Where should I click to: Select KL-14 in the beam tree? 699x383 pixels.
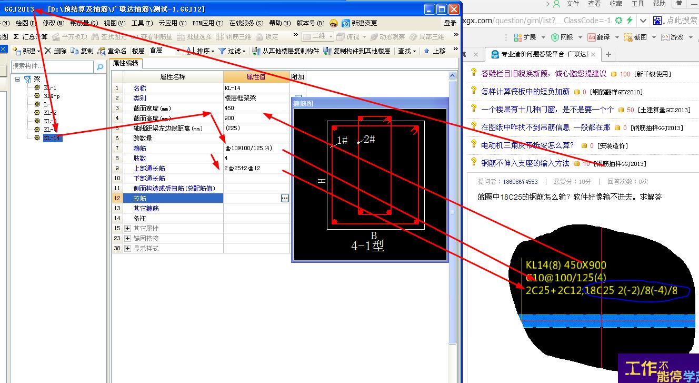pos(53,138)
